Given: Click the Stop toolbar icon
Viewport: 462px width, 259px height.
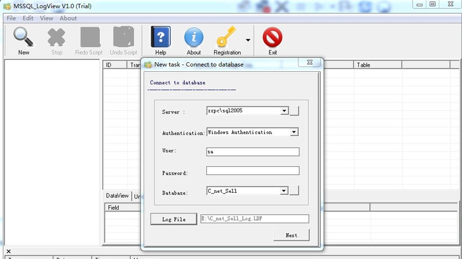Looking at the screenshot, I should click(56, 41).
